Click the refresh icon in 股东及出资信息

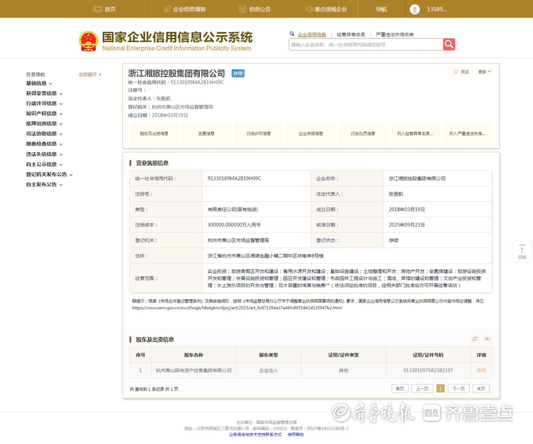point(475,339)
